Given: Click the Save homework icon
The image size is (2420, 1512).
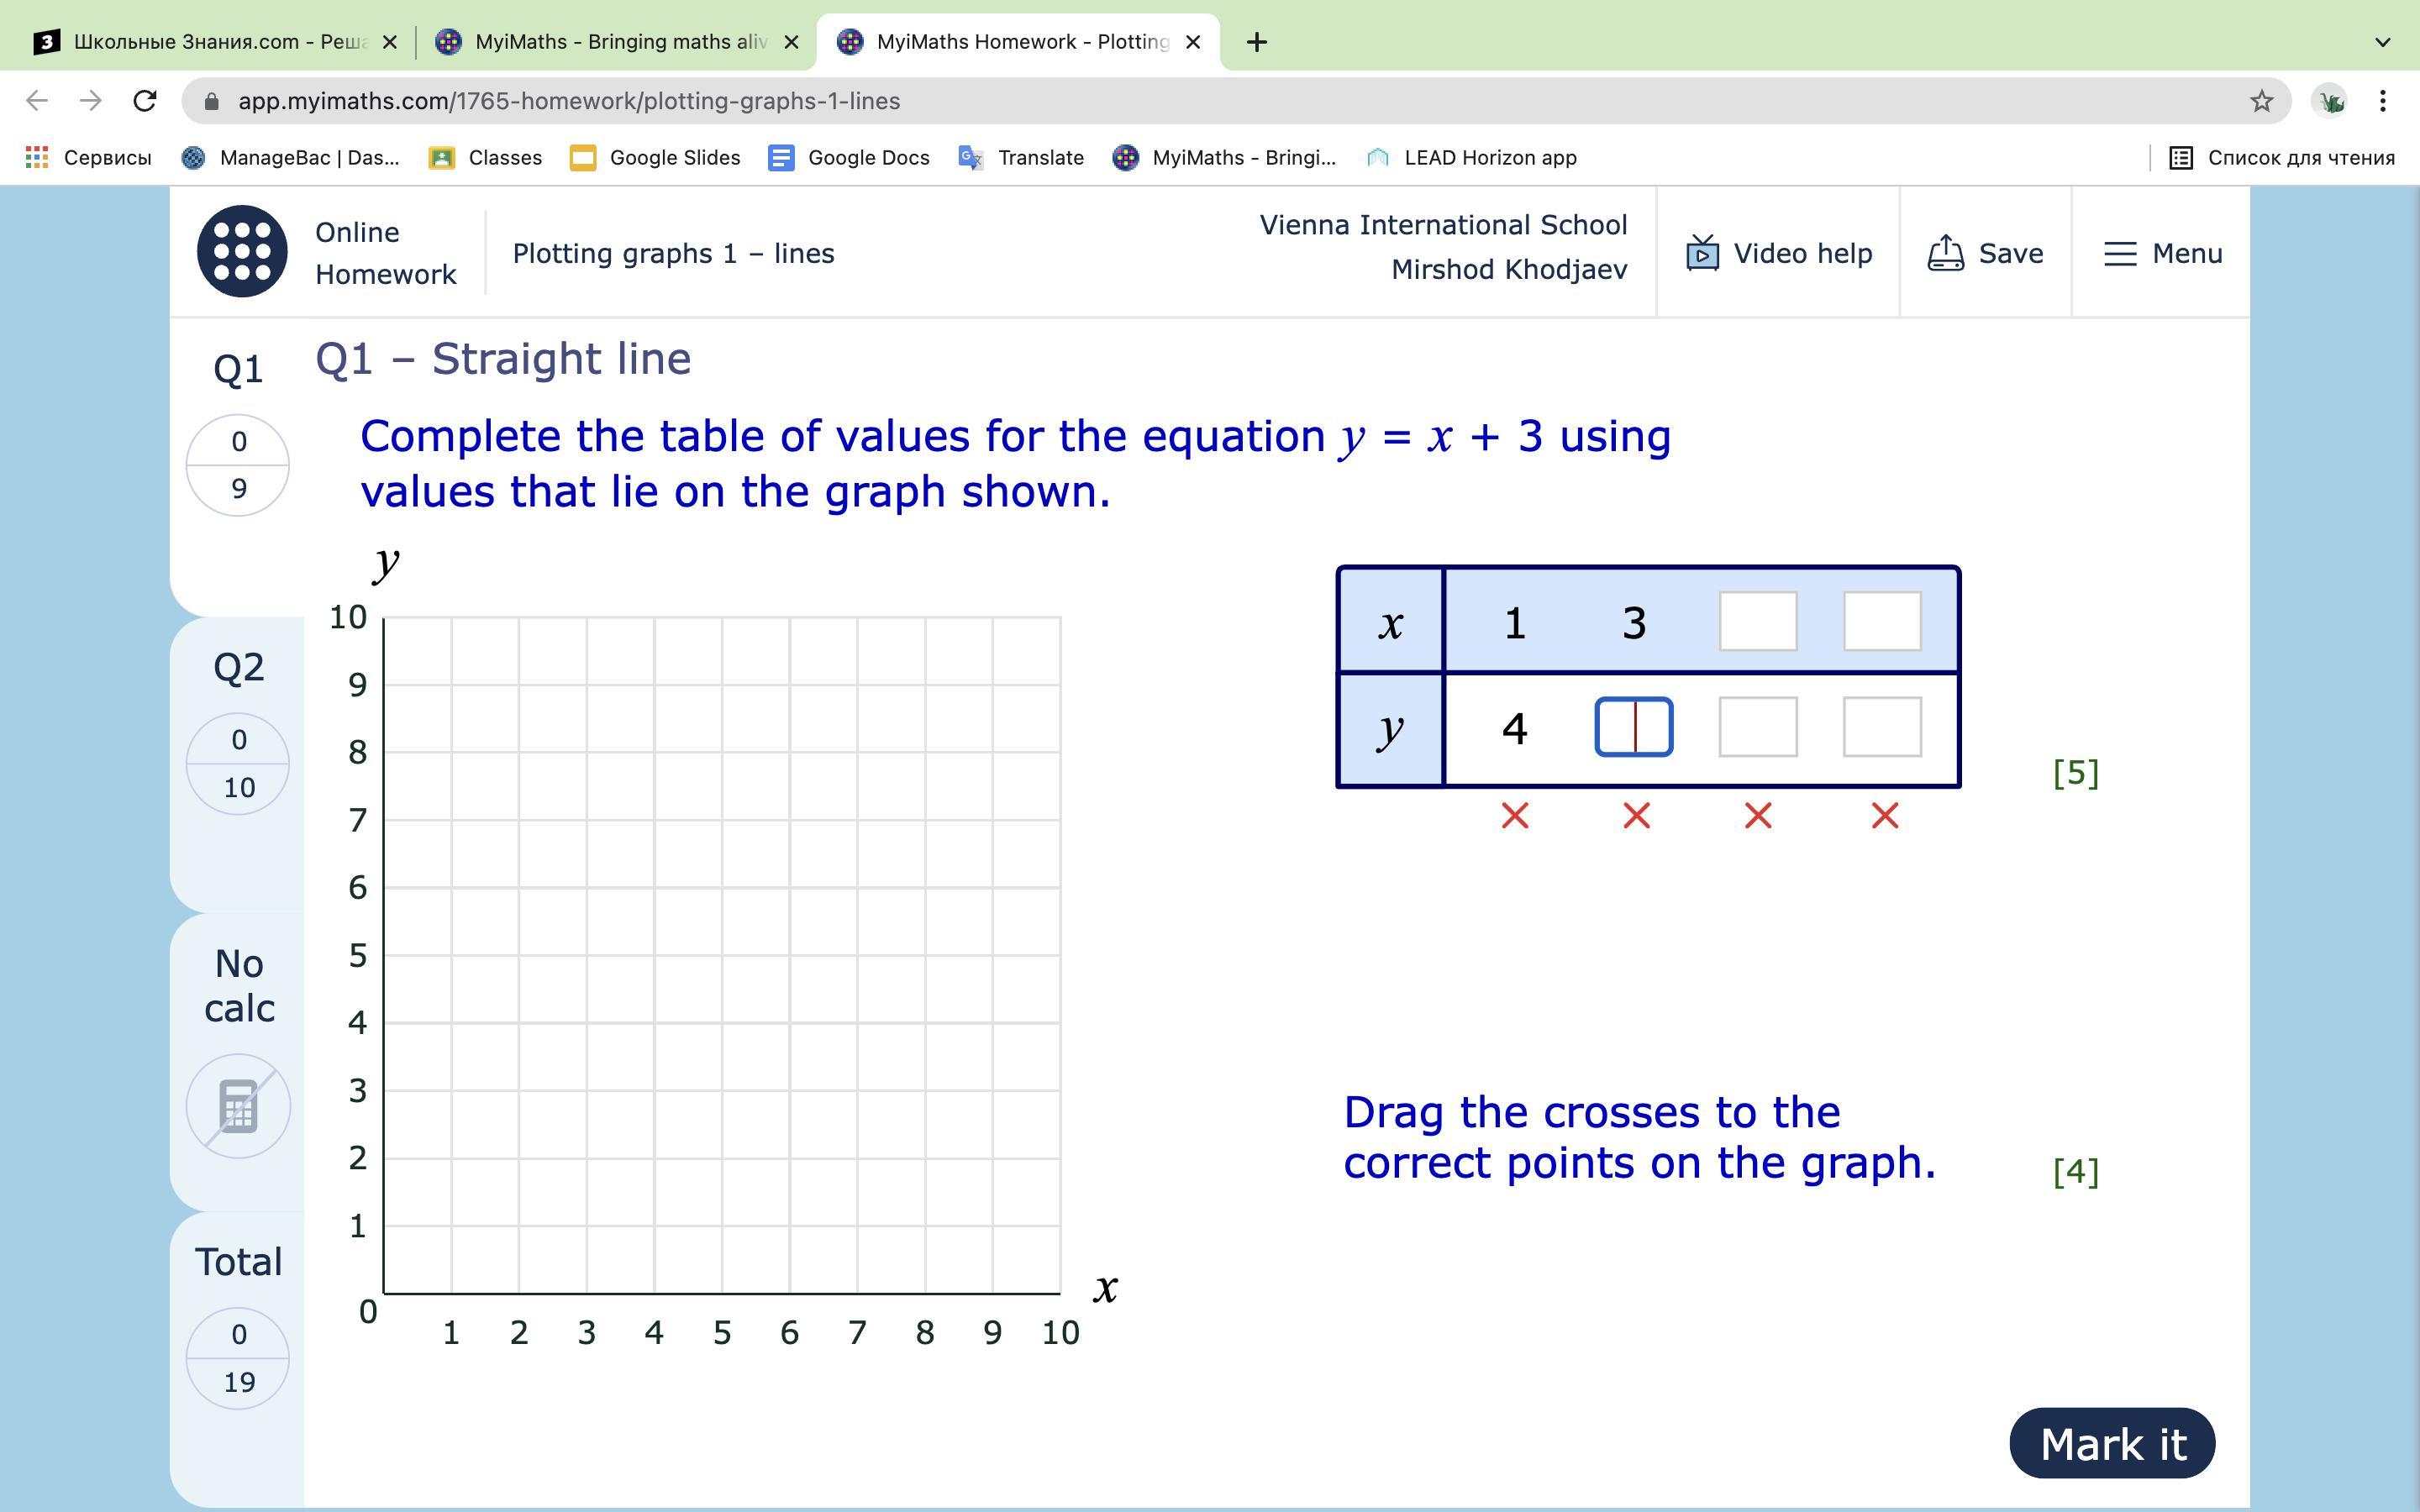Looking at the screenshot, I should pos(1945,253).
